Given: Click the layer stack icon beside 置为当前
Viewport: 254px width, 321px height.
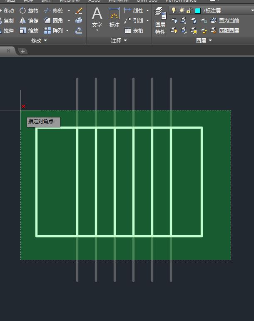Looking at the screenshot, I should (214, 20).
